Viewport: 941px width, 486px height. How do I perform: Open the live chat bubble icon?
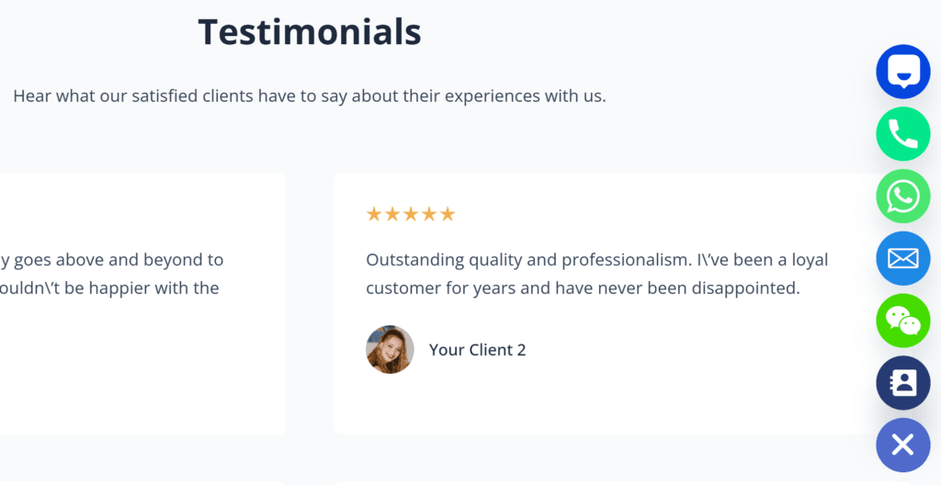(x=902, y=72)
